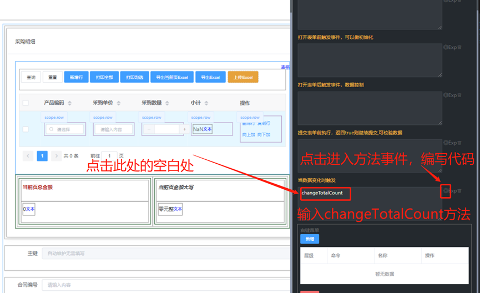Click the 合同编号 input field
This screenshot has width=480, height=293.
coord(166,285)
